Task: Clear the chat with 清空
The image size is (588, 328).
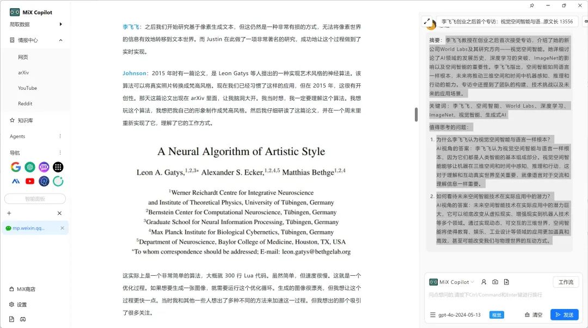Action: pos(533,315)
